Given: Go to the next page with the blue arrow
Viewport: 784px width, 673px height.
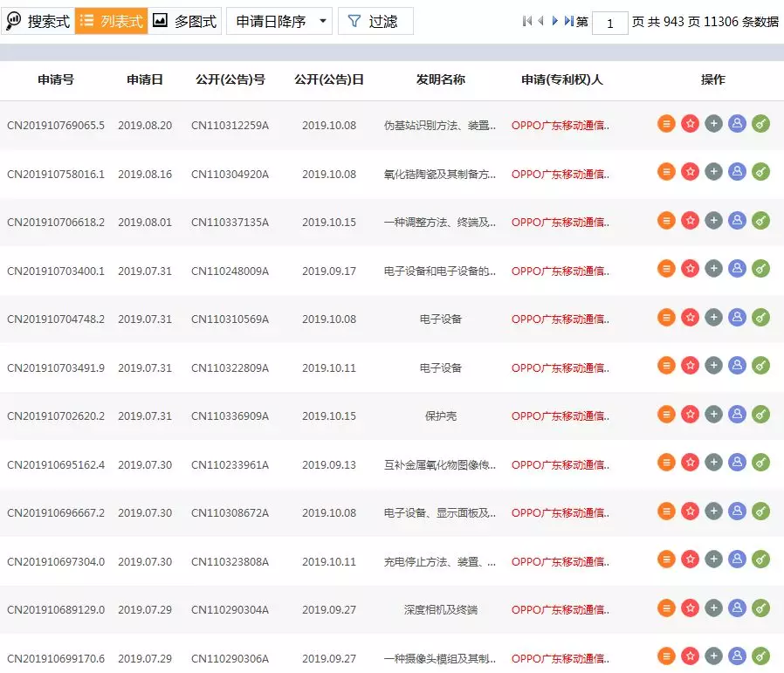Looking at the screenshot, I should (554, 21).
